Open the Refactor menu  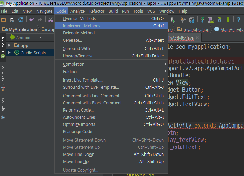pyautogui.click(x=97, y=11)
